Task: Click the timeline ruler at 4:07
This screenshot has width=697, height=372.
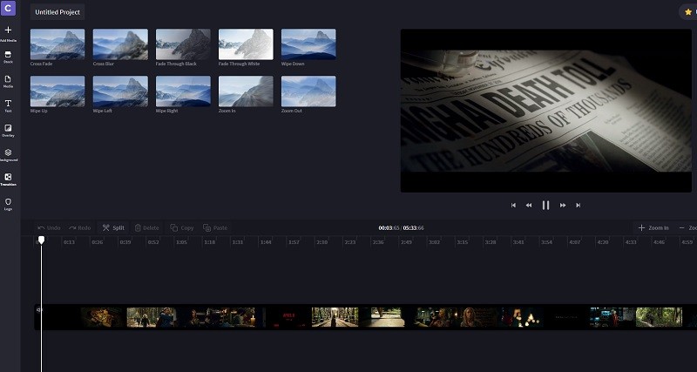Action: (575, 242)
